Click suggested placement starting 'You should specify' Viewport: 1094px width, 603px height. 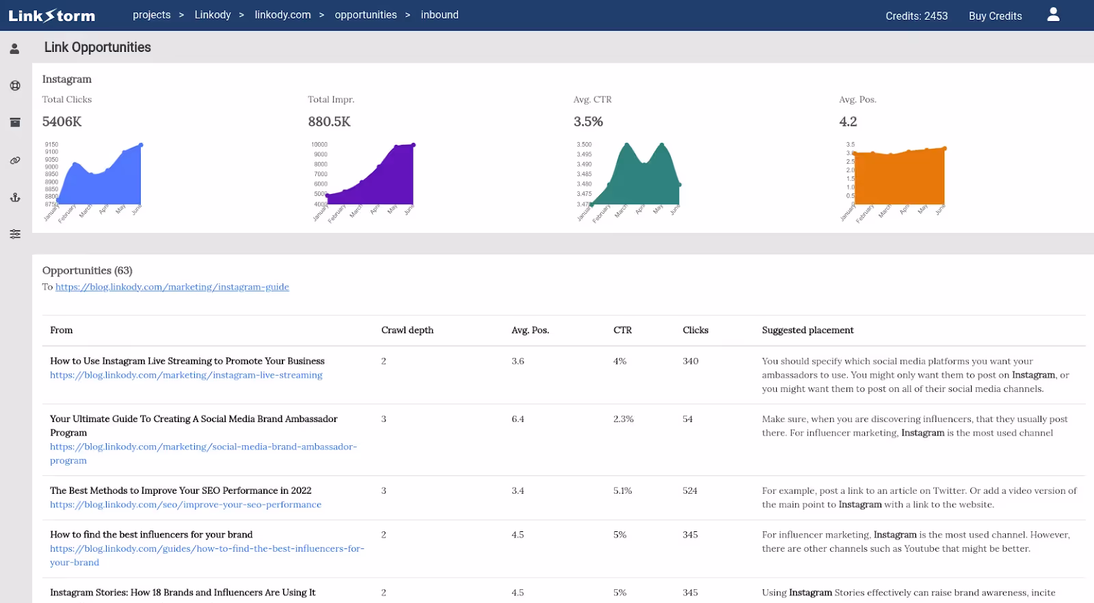click(916, 375)
